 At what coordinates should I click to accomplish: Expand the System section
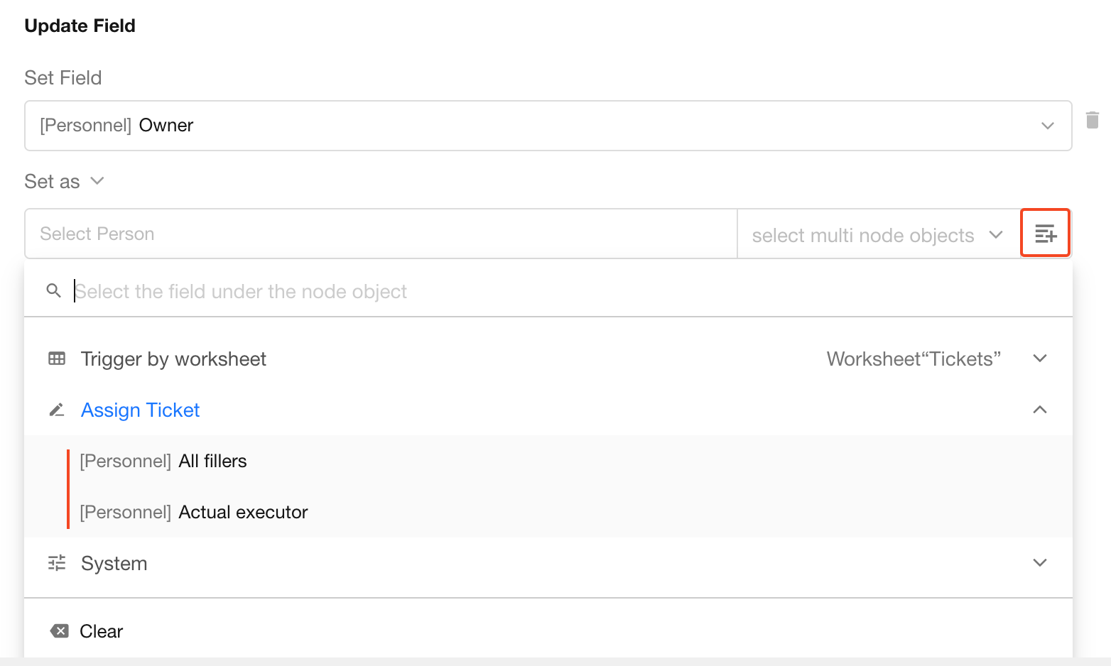[x=1040, y=563]
